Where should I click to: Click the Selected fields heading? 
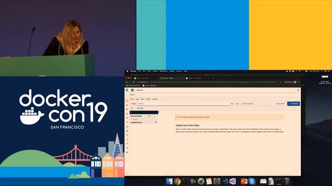(136, 116)
